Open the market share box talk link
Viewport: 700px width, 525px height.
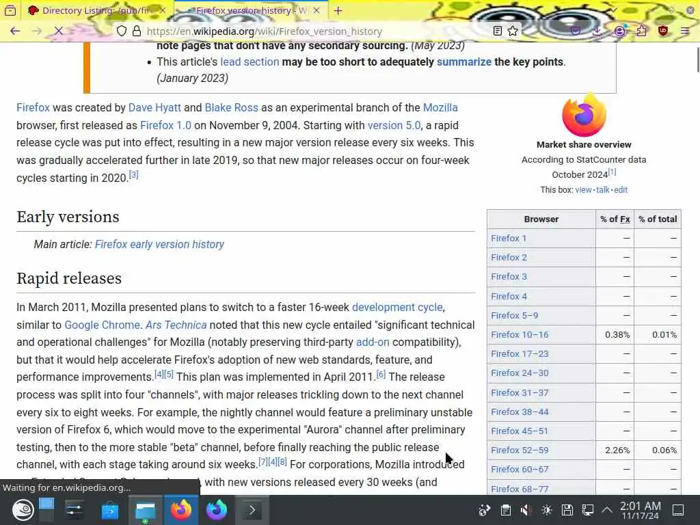point(603,190)
